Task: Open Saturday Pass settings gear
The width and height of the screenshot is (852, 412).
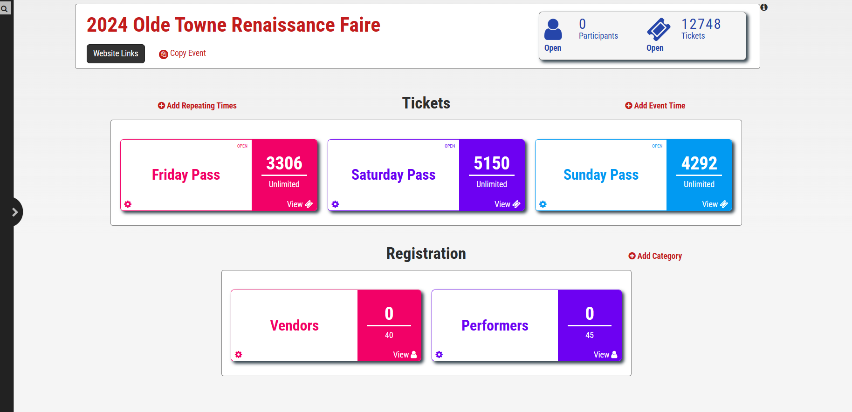Action: pos(335,204)
